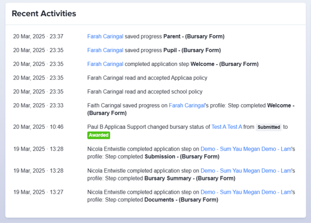Select the timestamp 20 Mar, 2025 · 23:33
The width and height of the screenshot is (311, 223).
pyautogui.click(x=38, y=106)
